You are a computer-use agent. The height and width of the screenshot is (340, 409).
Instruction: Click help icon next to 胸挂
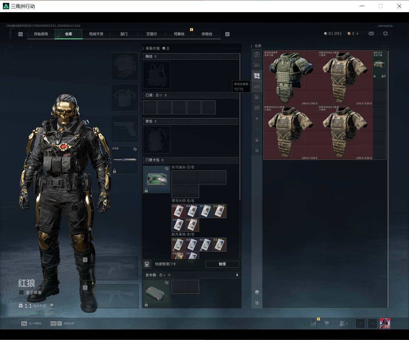coord(156,57)
